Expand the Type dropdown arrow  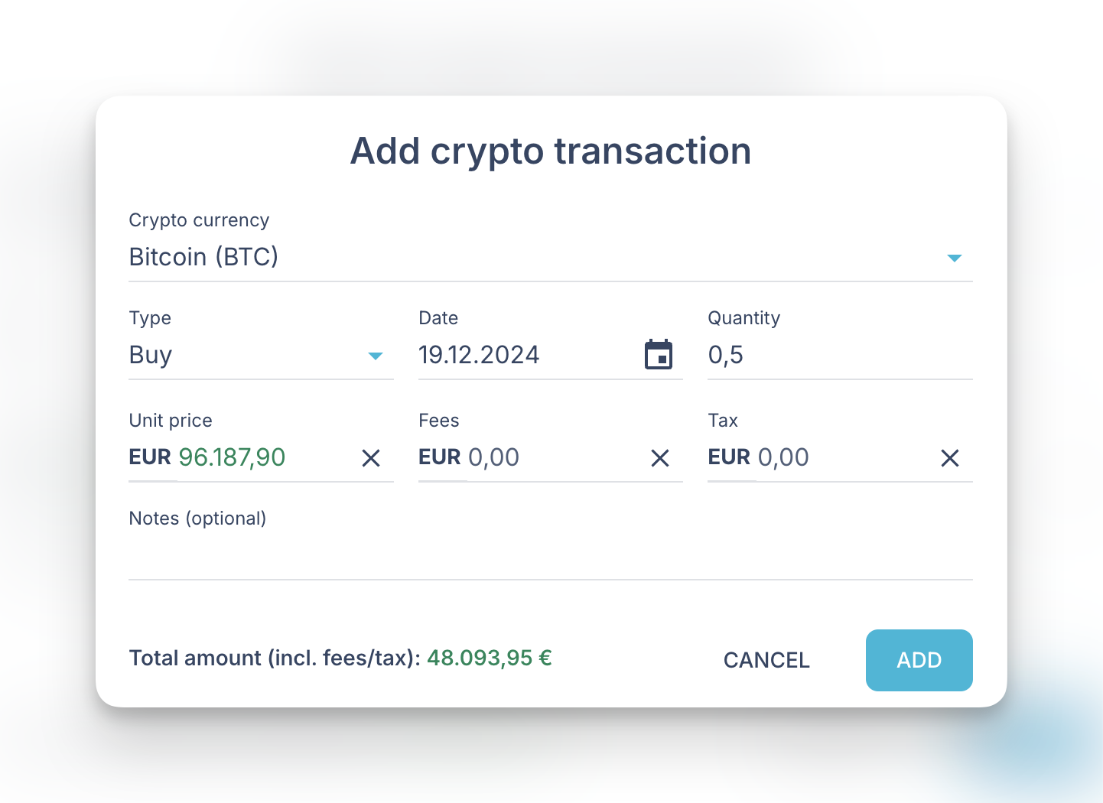(375, 356)
